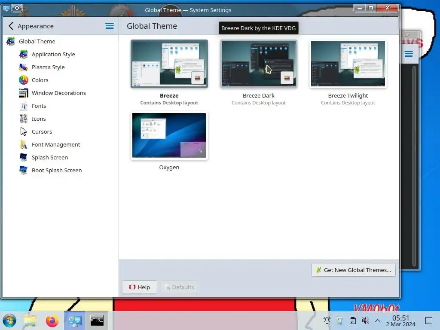Open Application Style icon in sidebar
Screen dimensions: 440x330
pyautogui.click(x=24, y=55)
